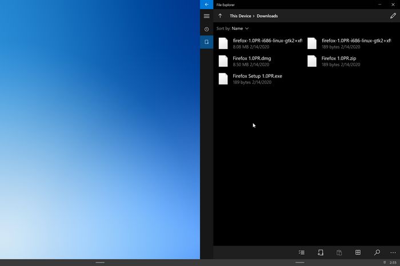Select the This Device sidebar icon
This screenshot has height=266, width=400.
(x=206, y=42)
